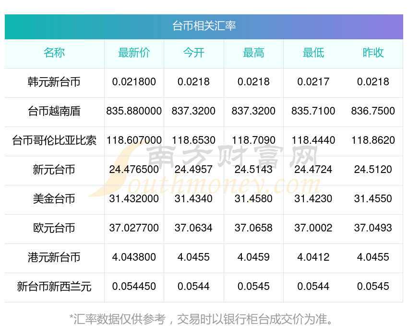
Task: Open the 台币越南盾 currency pair
Action: pos(54,111)
